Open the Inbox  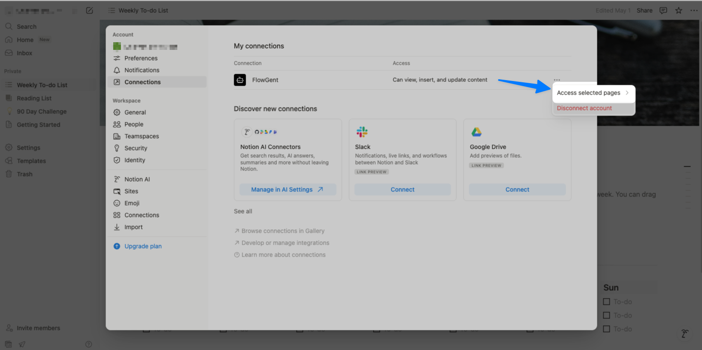click(x=24, y=53)
